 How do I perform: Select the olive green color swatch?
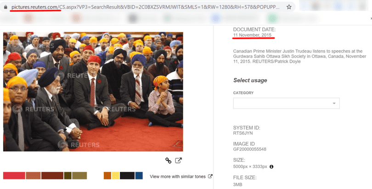[x=68, y=176]
